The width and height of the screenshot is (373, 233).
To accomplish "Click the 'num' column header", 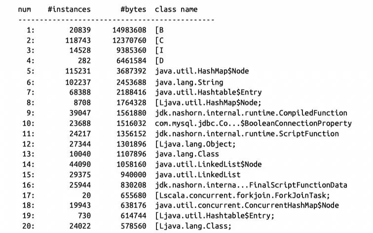I will (26, 9).
